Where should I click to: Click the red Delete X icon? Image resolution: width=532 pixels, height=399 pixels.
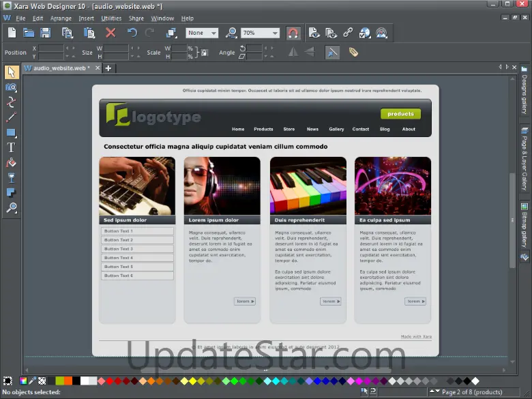(x=110, y=33)
